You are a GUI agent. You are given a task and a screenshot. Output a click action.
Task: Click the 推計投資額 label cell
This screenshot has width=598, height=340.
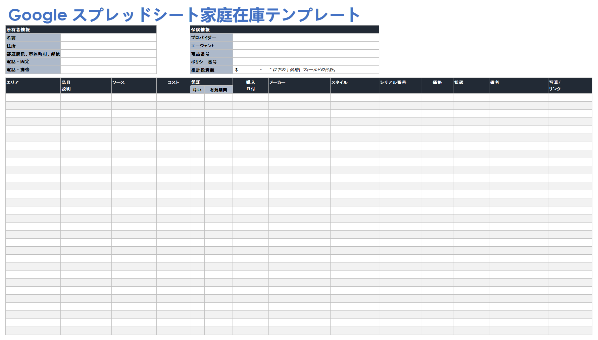pos(211,70)
